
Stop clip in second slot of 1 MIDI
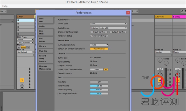(18, 24)
